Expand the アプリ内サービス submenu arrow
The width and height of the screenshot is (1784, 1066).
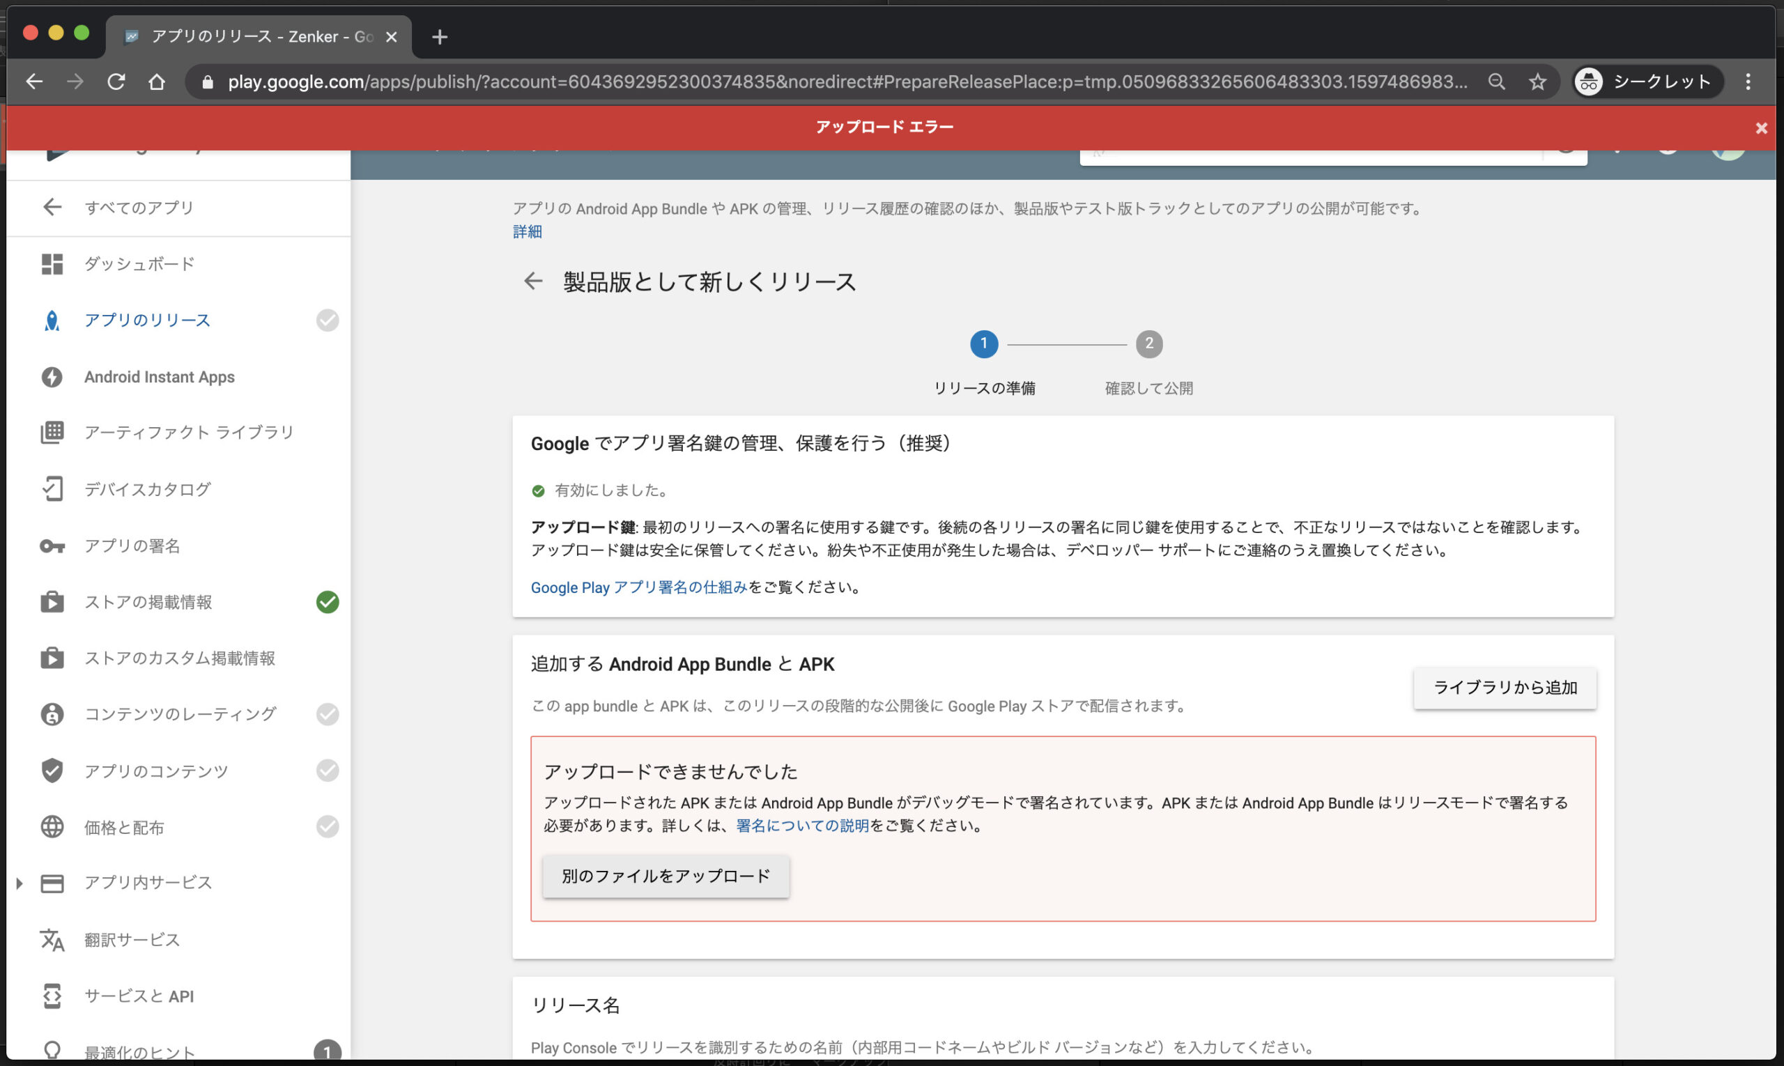point(20,883)
